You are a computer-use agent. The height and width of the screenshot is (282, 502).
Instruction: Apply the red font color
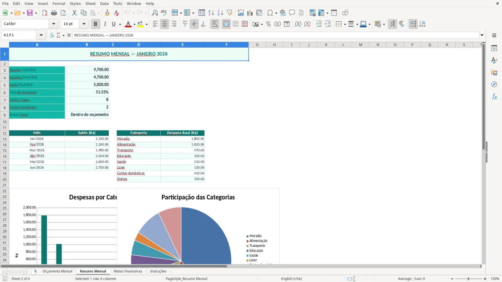pos(128,24)
